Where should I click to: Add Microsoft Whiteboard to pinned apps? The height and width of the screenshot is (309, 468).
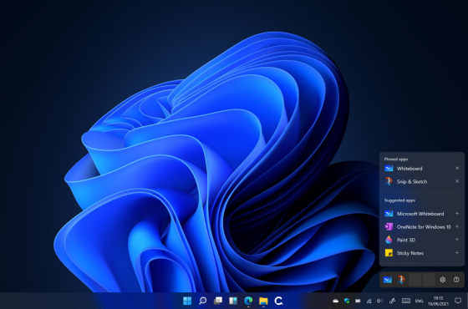click(x=457, y=213)
